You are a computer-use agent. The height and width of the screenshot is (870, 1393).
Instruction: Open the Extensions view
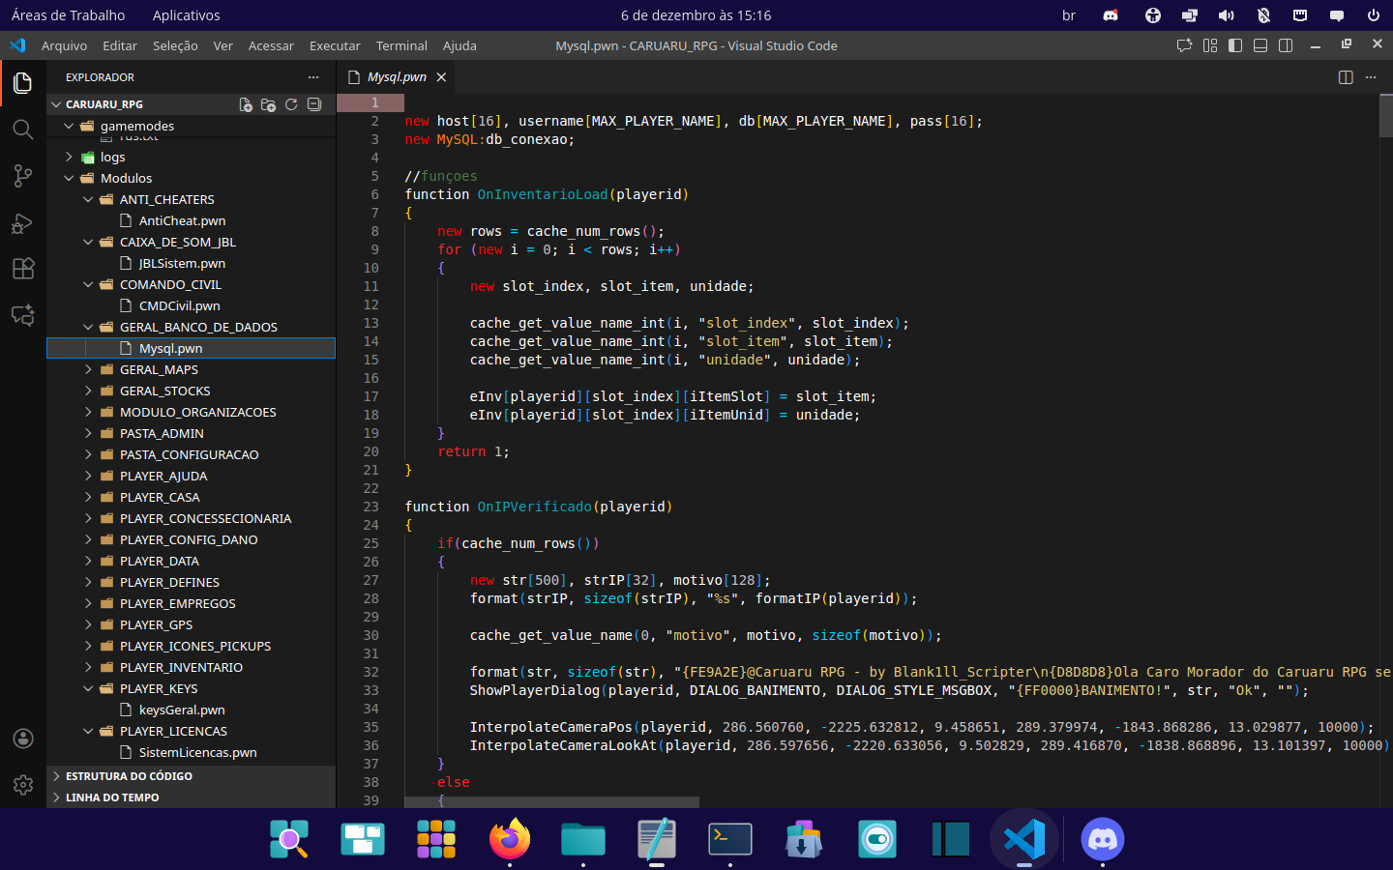[x=23, y=269]
